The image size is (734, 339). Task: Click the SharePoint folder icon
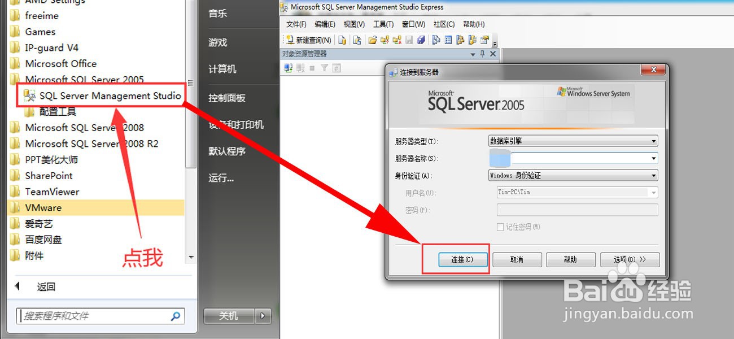pyautogui.click(x=15, y=176)
